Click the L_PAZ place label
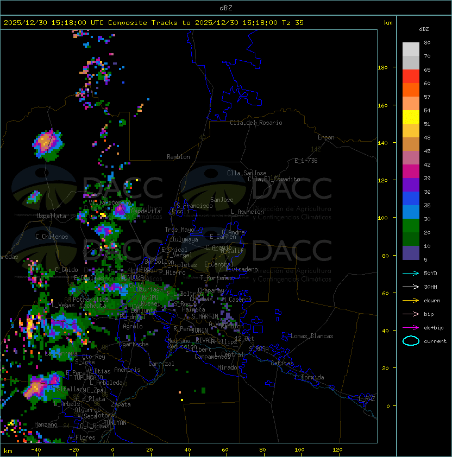452x457 pixels. [367, 399]
